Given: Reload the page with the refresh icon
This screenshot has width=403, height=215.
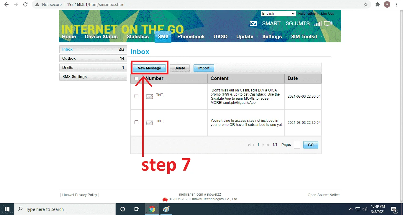Looking at the screenshot, I should [x=26, y=4].
